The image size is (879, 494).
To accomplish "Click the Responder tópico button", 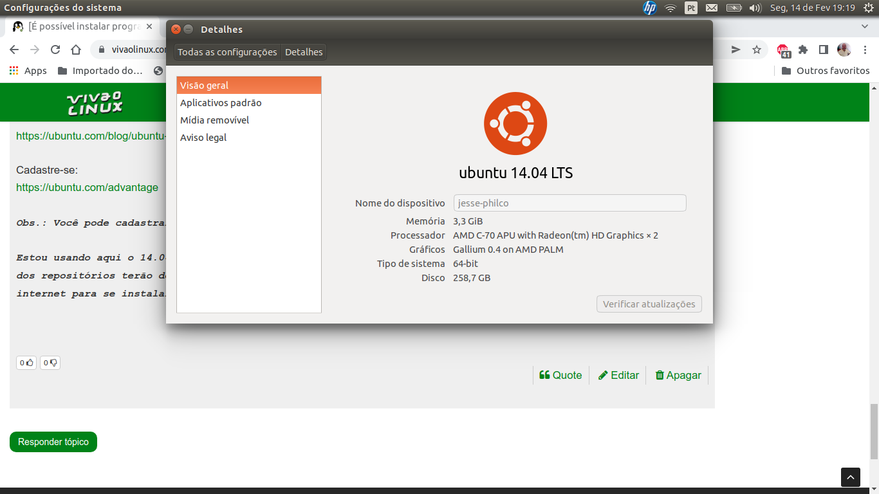I will tap(53, 442).
